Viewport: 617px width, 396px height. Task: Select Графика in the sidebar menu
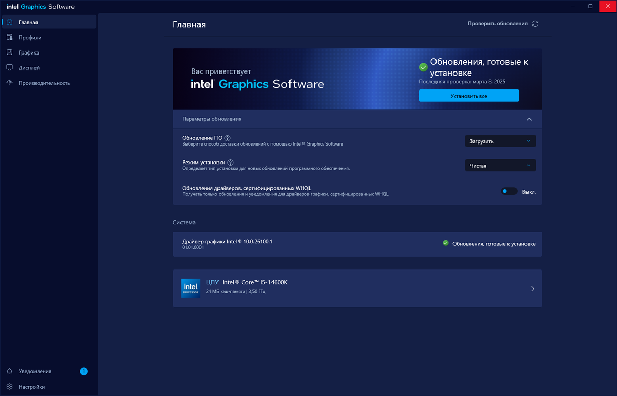coord(48,52)
